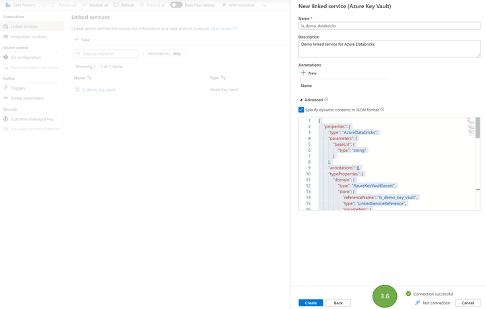Click the Advanced info icon
Viewport: 486px width, 309px height.
tap(326, 99)
